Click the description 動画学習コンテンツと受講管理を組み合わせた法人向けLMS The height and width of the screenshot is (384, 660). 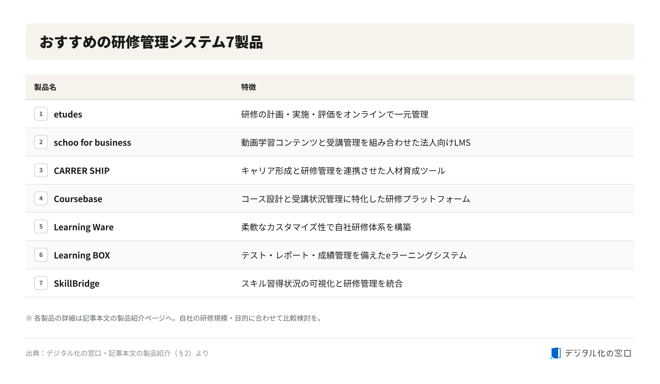[x=356, y=143]
